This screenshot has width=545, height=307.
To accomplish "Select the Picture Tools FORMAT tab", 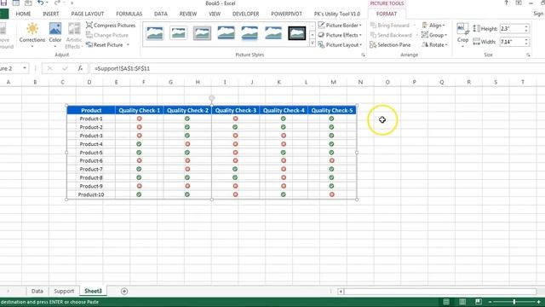I will (x=386, y=14).
